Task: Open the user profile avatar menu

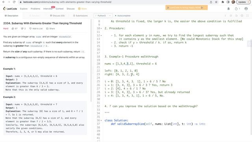Action: (246, 9)
